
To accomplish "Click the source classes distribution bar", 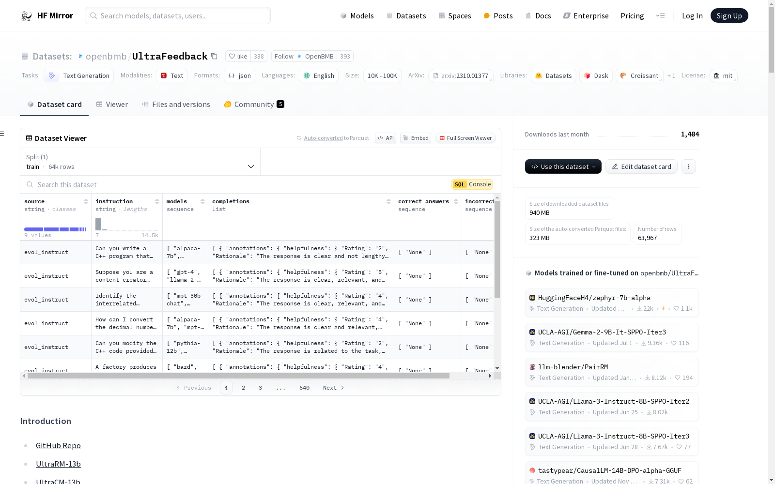I will pyautogui.click(x=55, y=229).
